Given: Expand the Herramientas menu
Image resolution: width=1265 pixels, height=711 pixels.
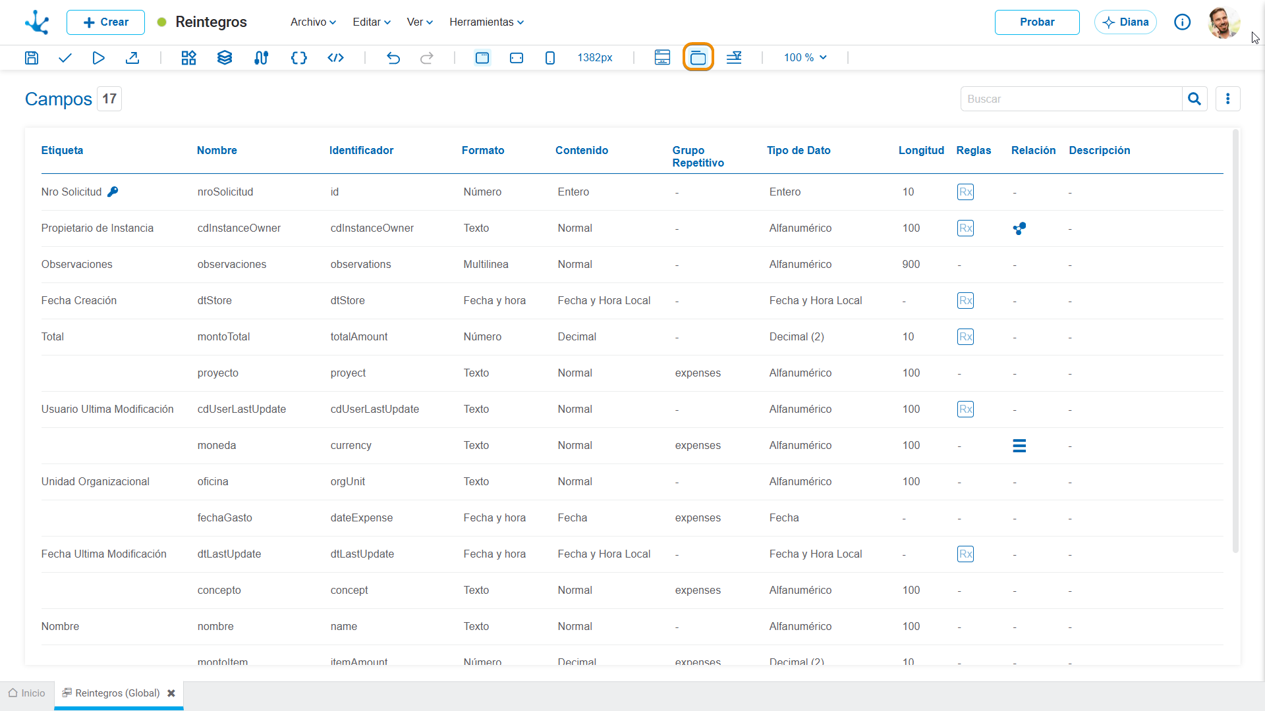Looking at the screenshot, I should tap(487, 22).
